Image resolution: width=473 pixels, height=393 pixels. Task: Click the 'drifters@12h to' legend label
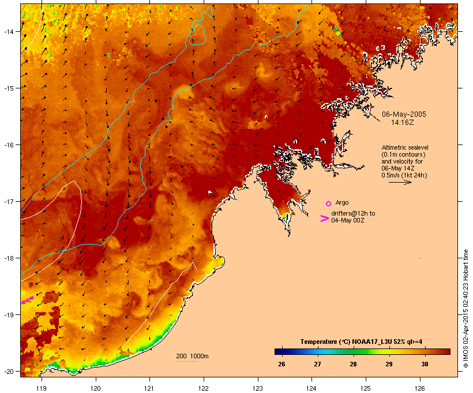click(353, 213)
